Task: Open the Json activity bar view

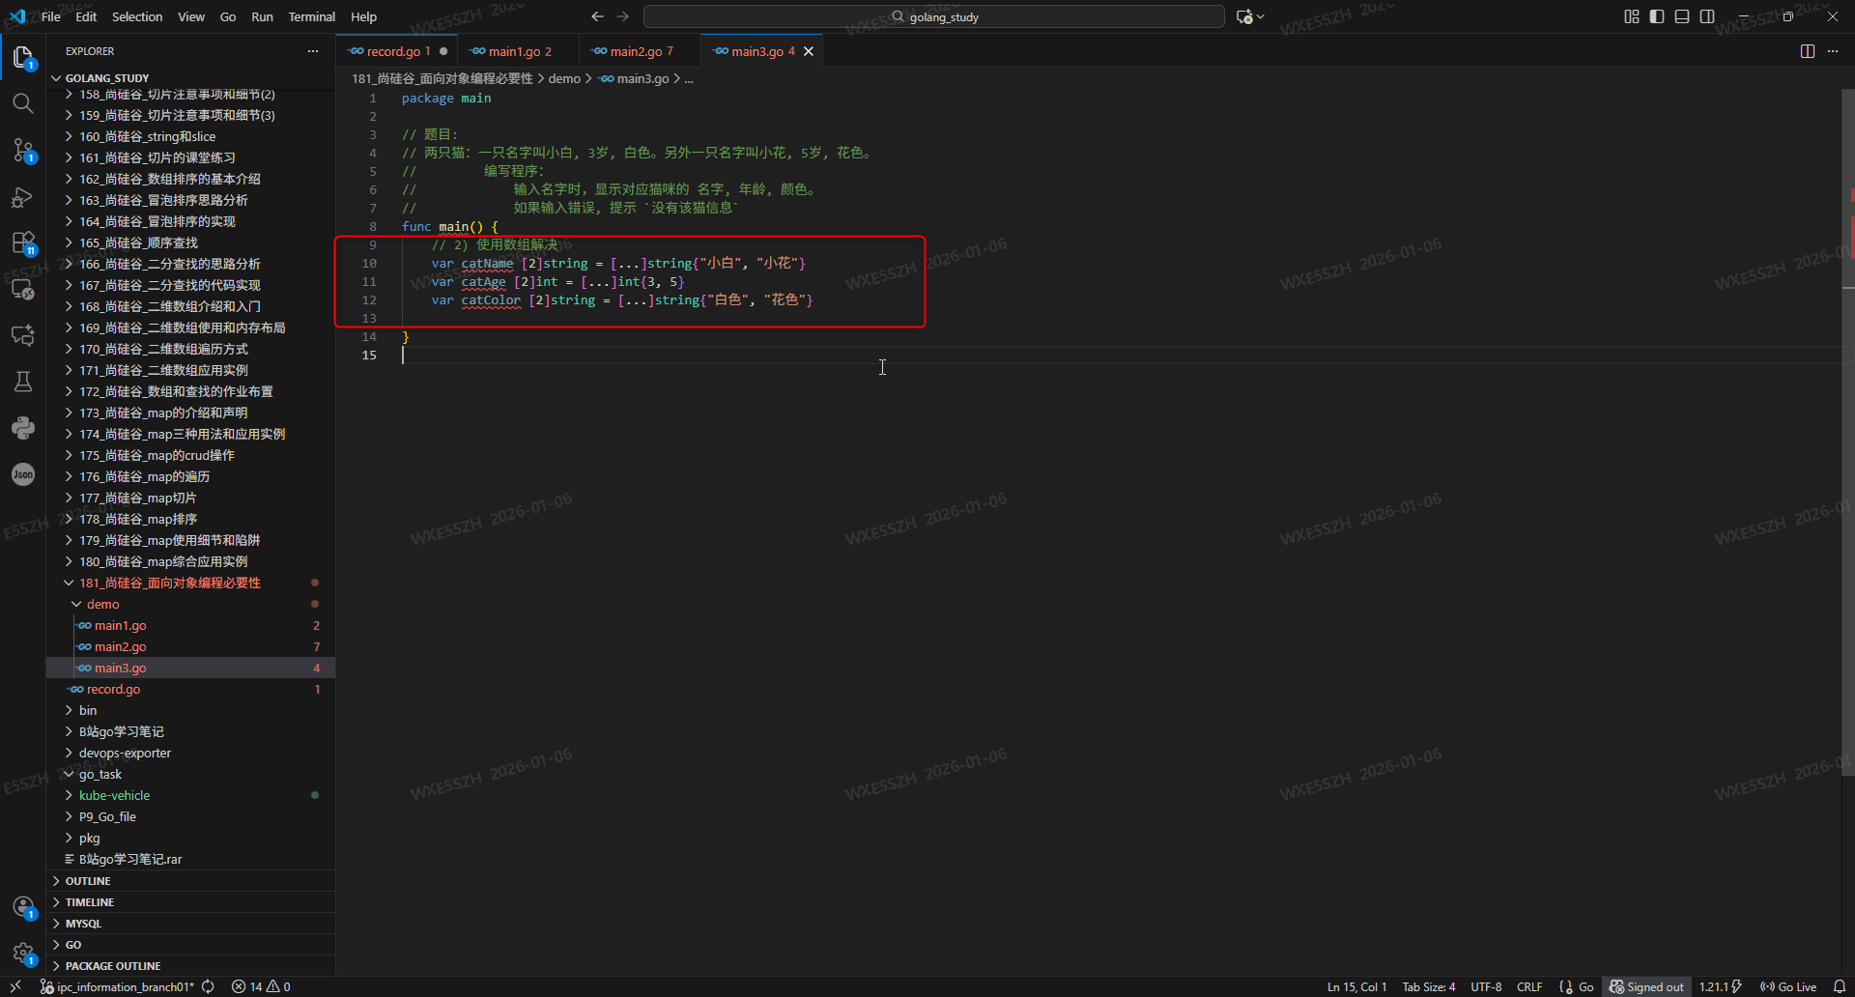Action: click(23, 474)
